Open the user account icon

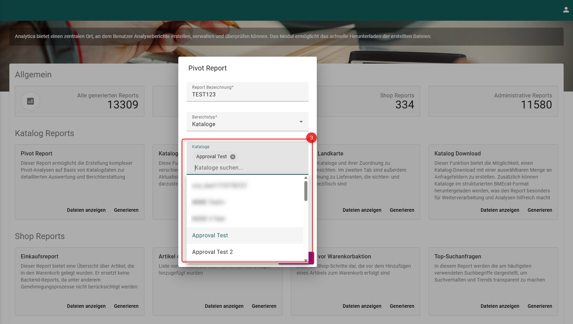(566, 10)
